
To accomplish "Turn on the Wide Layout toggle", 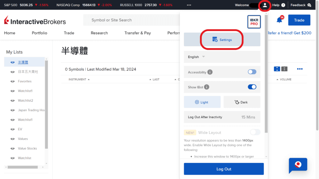I will click(x=255, y=132).
